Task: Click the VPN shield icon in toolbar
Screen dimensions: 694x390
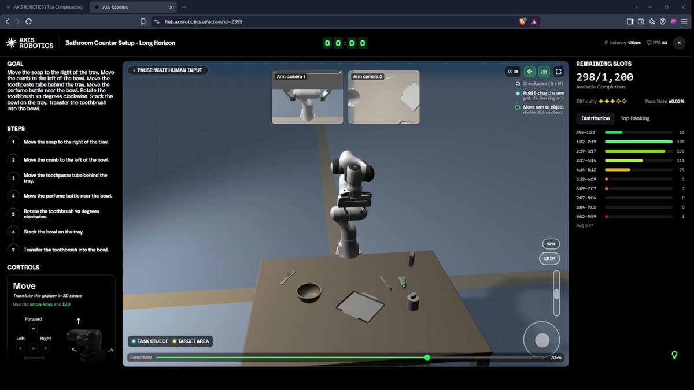Action: (x=662, y=21)
